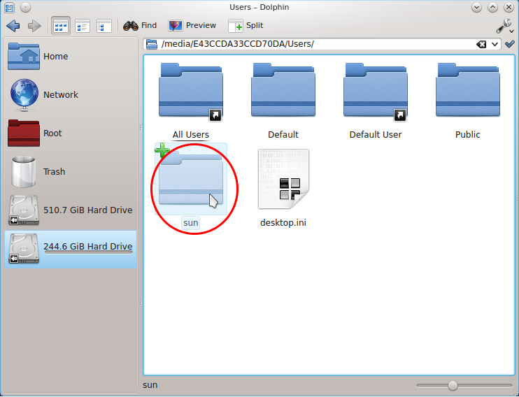
Task: Switch to Details view mode
Action: tap(83, 26)
